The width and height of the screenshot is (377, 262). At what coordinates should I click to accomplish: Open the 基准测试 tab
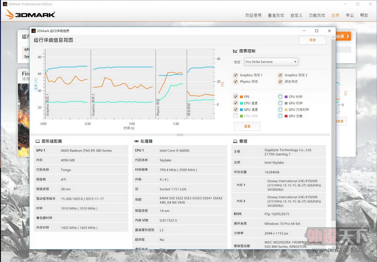(x=276, y=15)
